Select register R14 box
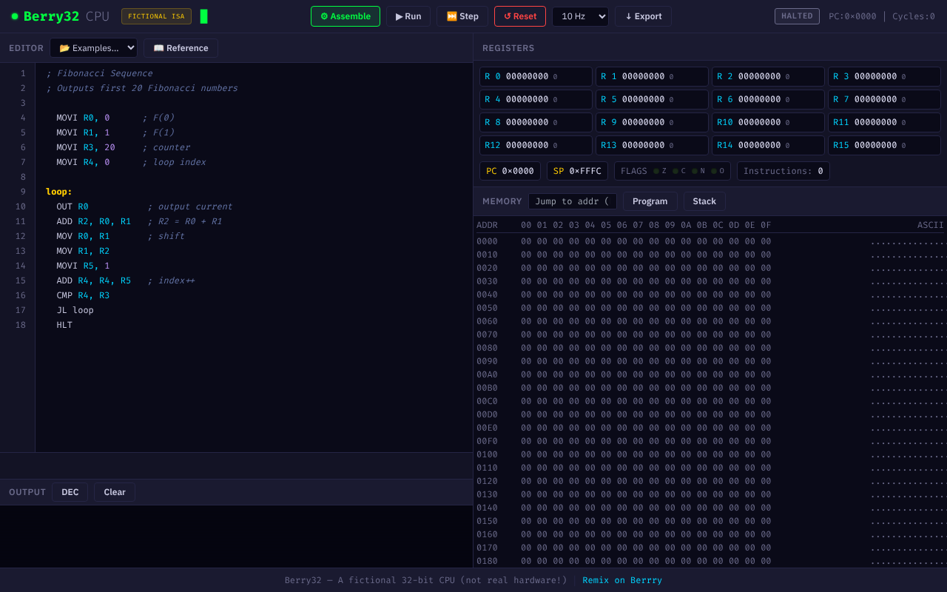The width and height of the screenshot is (947, 592). tap(768, 145)
